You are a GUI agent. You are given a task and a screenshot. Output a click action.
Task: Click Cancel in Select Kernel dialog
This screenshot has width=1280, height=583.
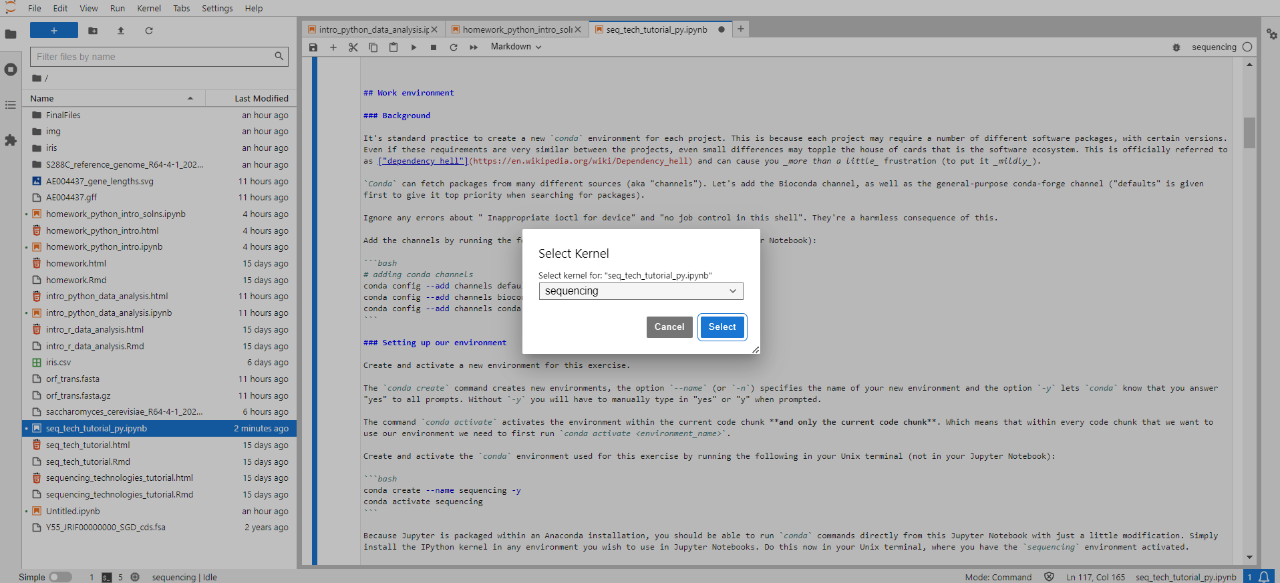point(669,327)
